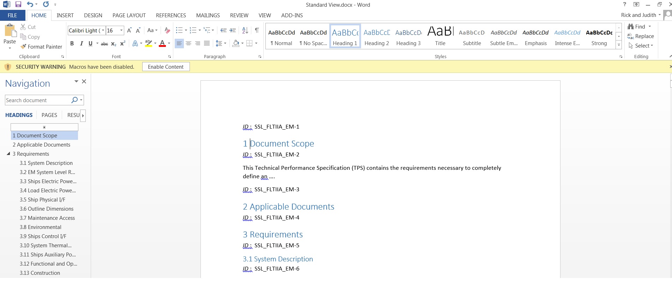Show paragraph marks with pilcrow icon
672x304 pixels.
257,30
